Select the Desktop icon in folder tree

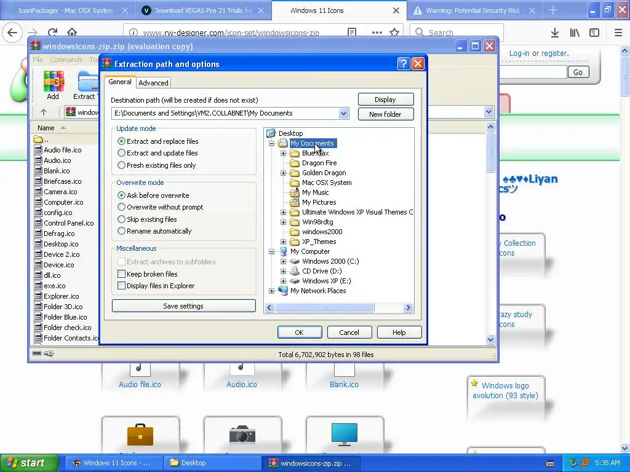pyautogui.click(x=271, y=133)
